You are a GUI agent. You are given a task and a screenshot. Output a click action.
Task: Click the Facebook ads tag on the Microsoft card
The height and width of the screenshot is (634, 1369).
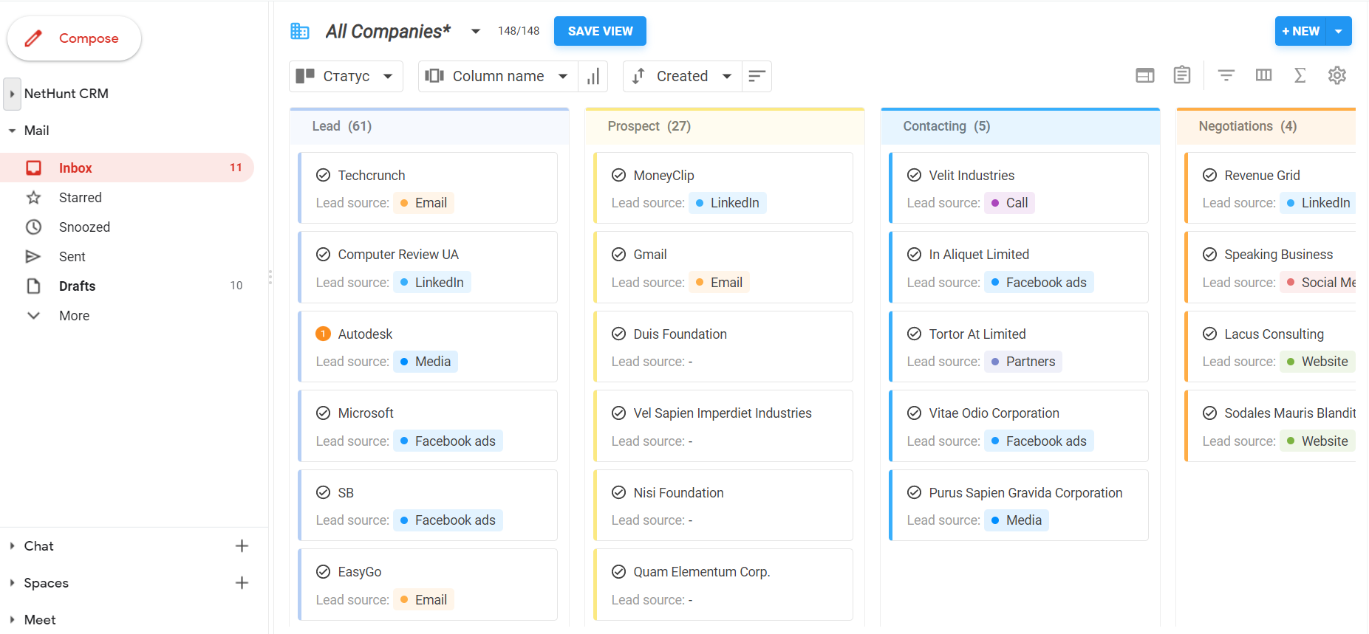point(448,441)
